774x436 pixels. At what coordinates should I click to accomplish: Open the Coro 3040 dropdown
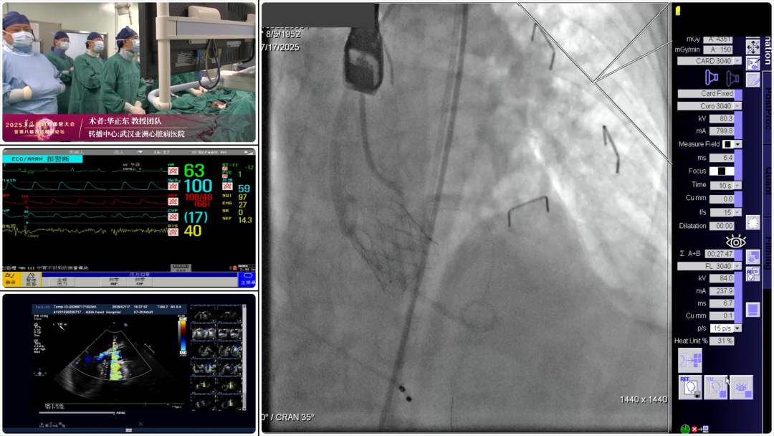tap(737, 106)
